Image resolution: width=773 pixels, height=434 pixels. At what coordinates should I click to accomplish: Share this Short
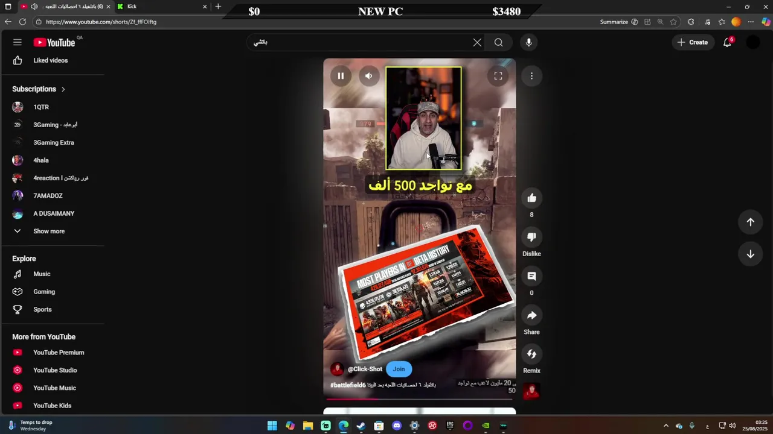pyautogui.click(x=531, y=315)
